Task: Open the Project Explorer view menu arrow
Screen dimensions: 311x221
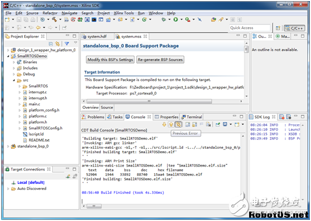Action: [x=75, y=43]
